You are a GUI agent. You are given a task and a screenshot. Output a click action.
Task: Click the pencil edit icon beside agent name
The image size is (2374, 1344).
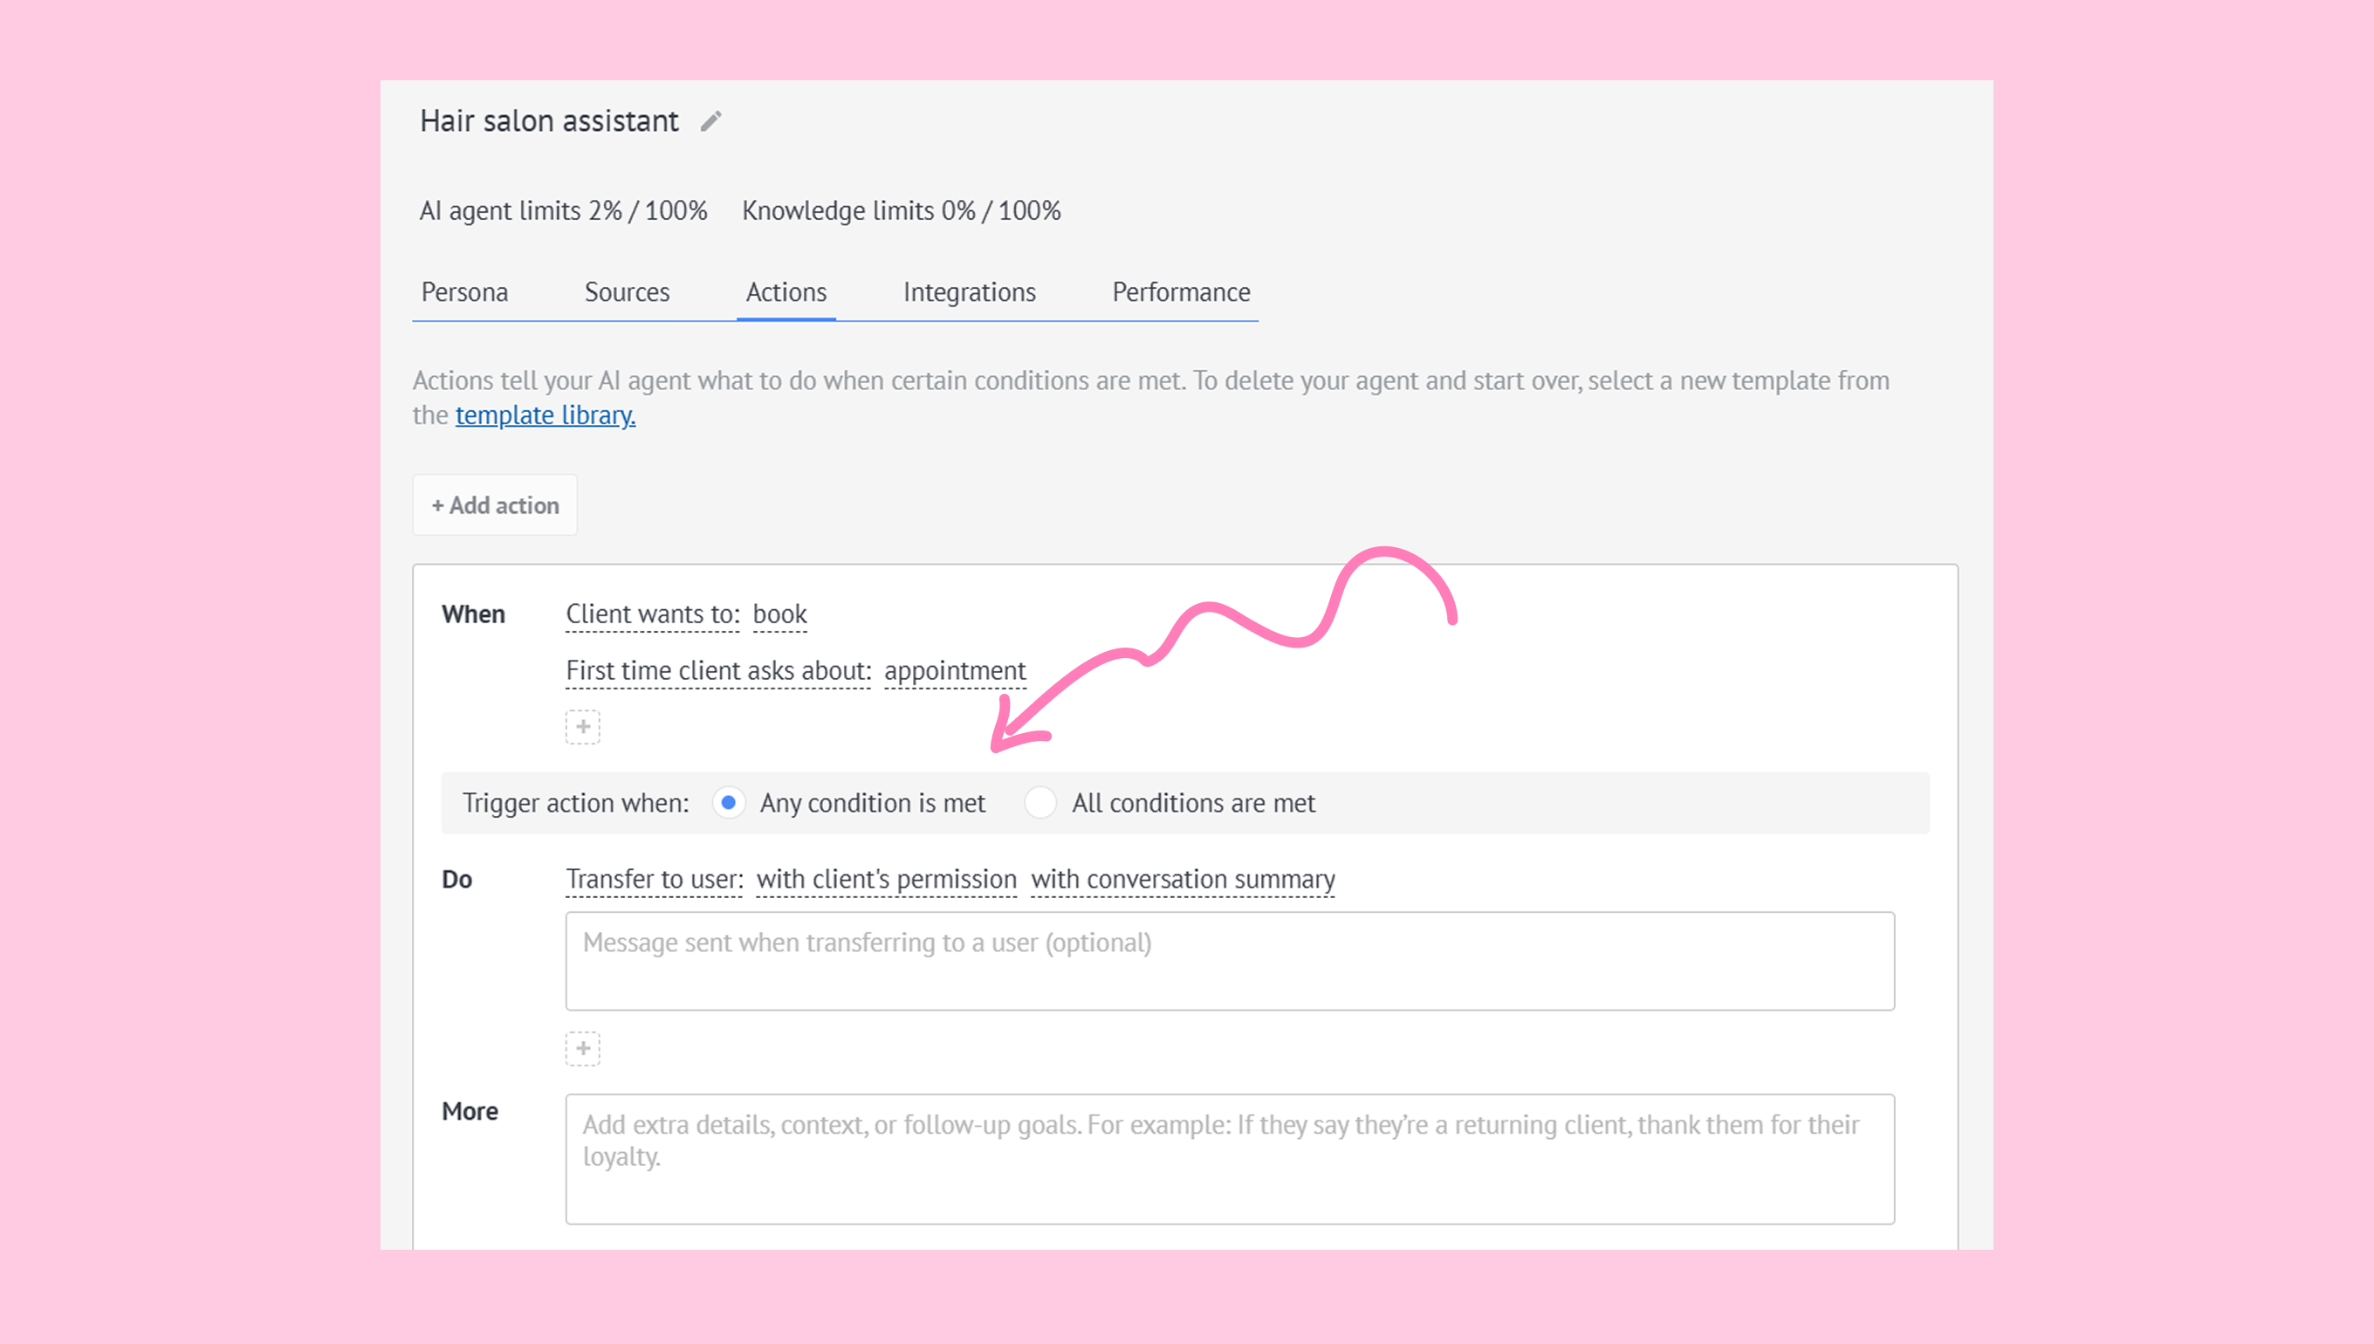click(710, 121)
